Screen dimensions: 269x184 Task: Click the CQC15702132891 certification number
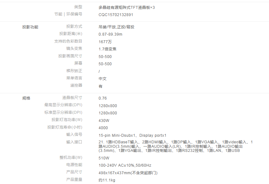tap(116, 14)
